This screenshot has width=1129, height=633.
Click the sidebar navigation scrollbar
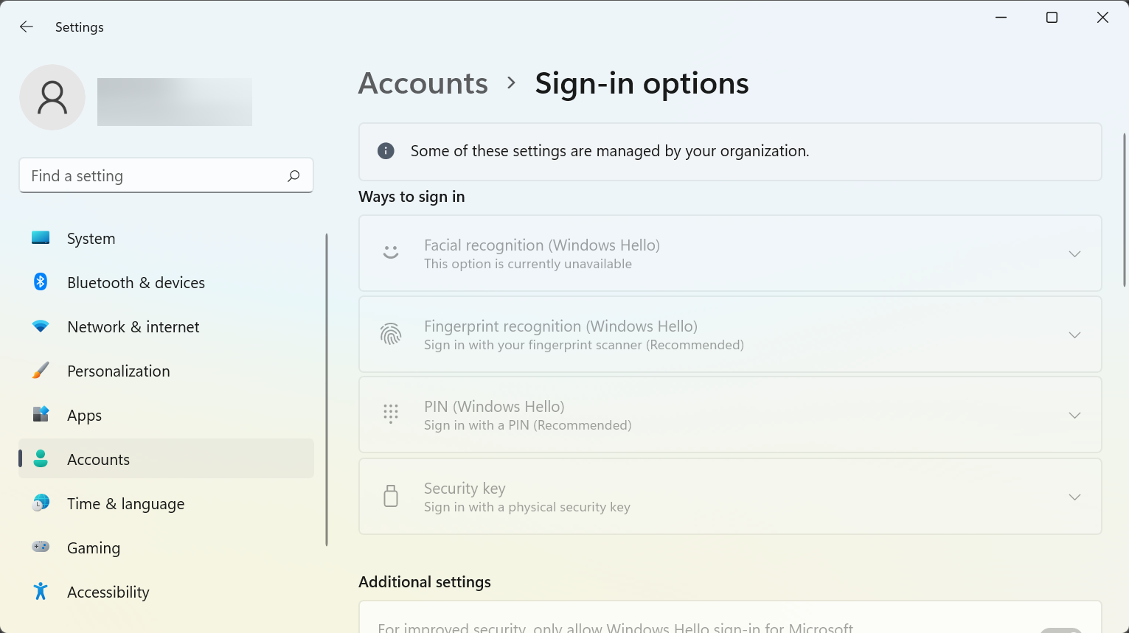click(x=326, y=390)
